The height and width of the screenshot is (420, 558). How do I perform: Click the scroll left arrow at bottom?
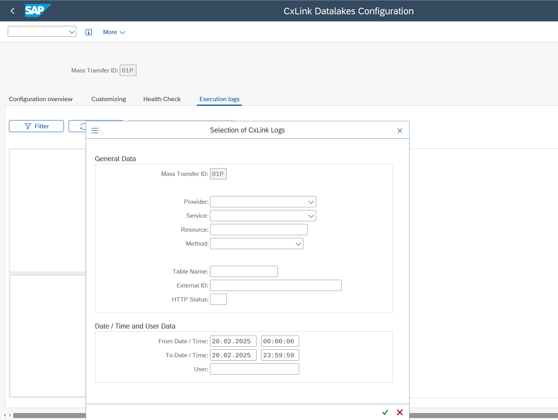pos(5,415)
